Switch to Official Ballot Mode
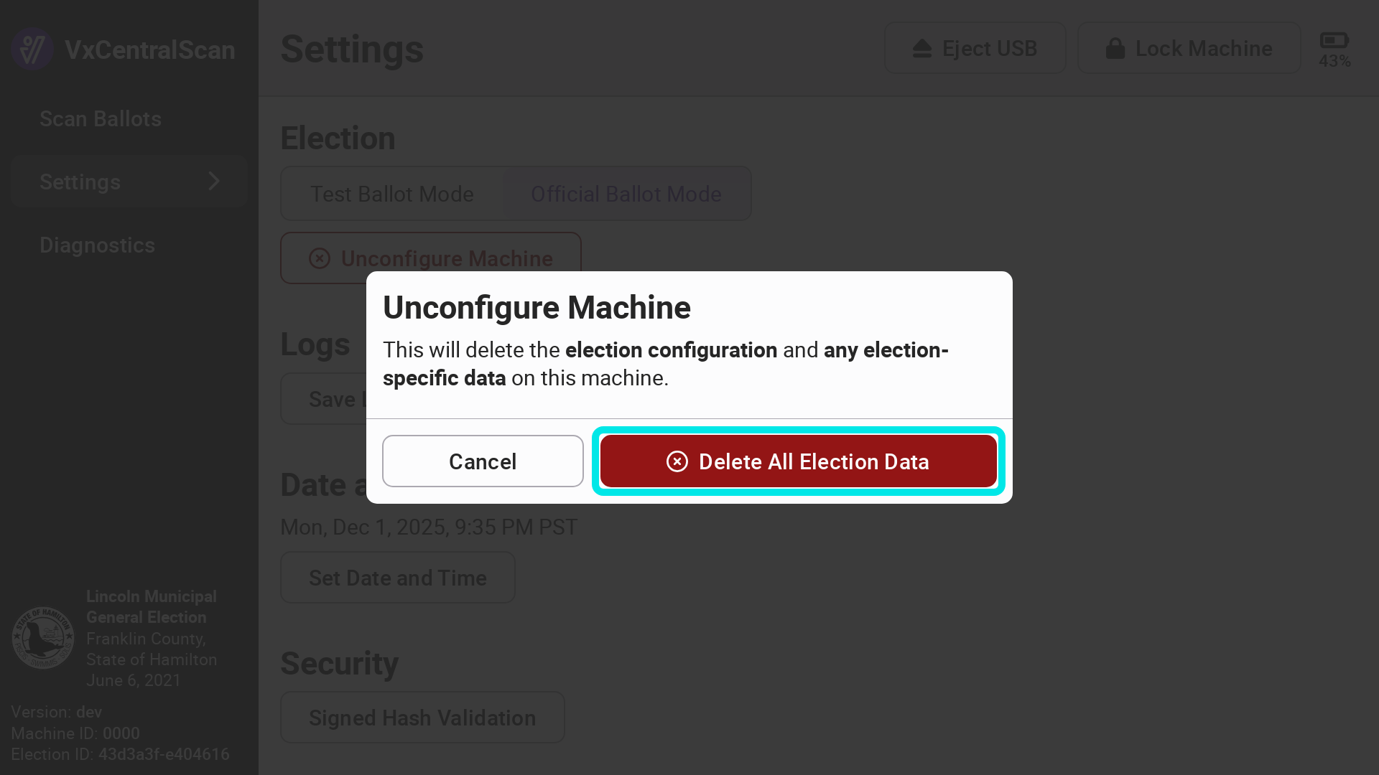This screenshot has width=1379, height=775. (x=626, y=194)
